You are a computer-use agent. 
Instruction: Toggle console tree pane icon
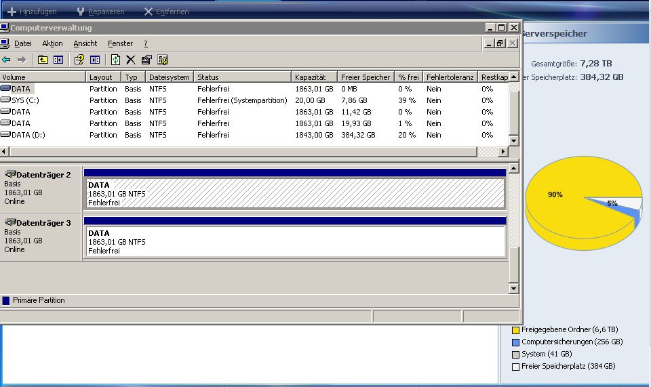pyautogui.click(x=58, y=60)
